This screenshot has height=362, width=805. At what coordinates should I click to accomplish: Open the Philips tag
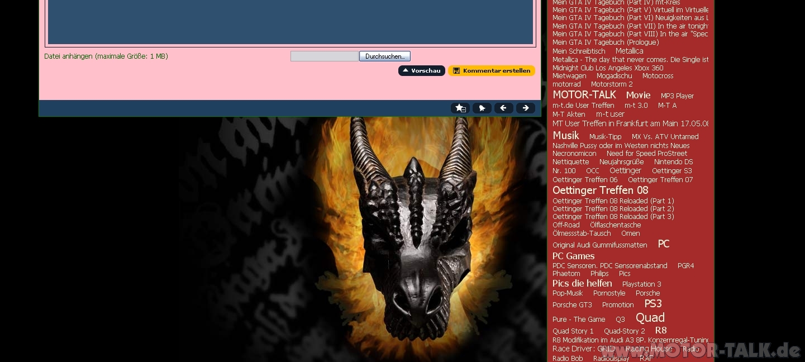pyautogui.click(x=599, y=274)
